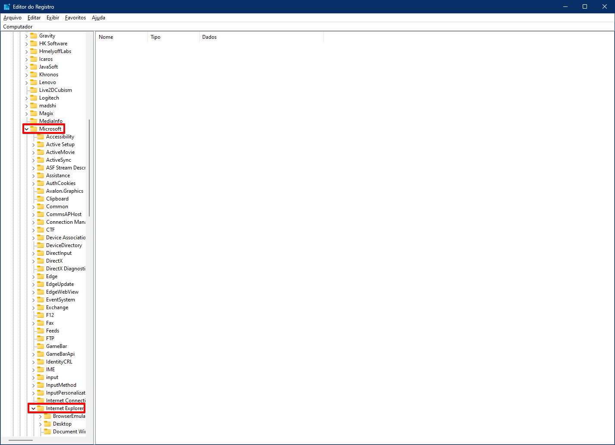Select the IdentityCRL key

pos(59,362)
